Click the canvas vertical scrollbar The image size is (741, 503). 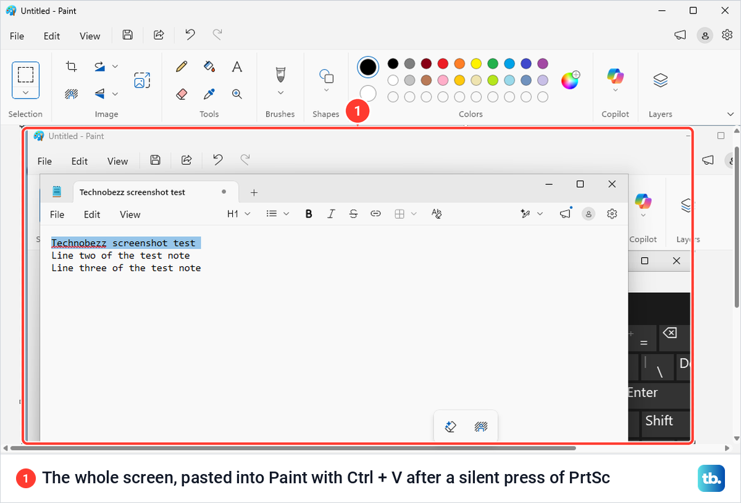click(736, 227)
